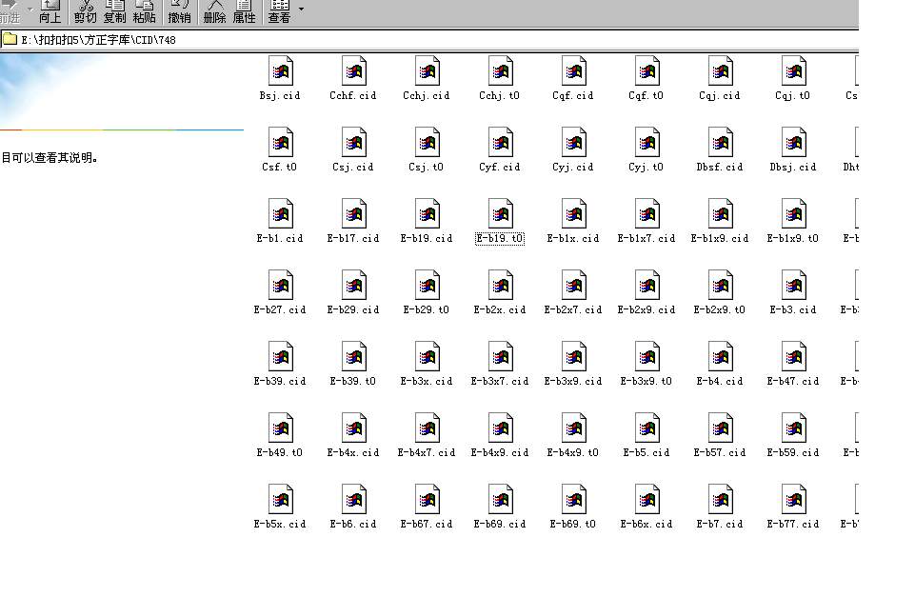Click the E-b2x9.t0 file name

(x=720, y=309)
